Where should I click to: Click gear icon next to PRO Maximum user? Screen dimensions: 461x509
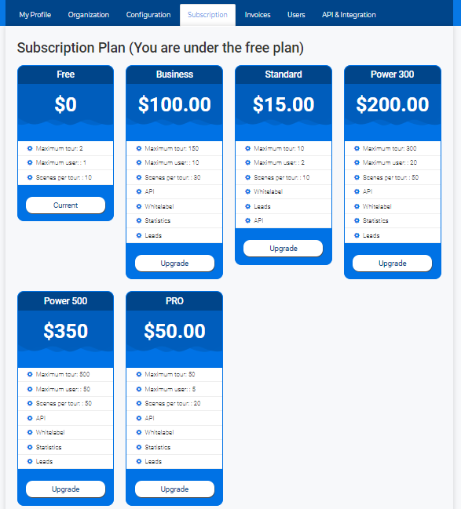139,389
